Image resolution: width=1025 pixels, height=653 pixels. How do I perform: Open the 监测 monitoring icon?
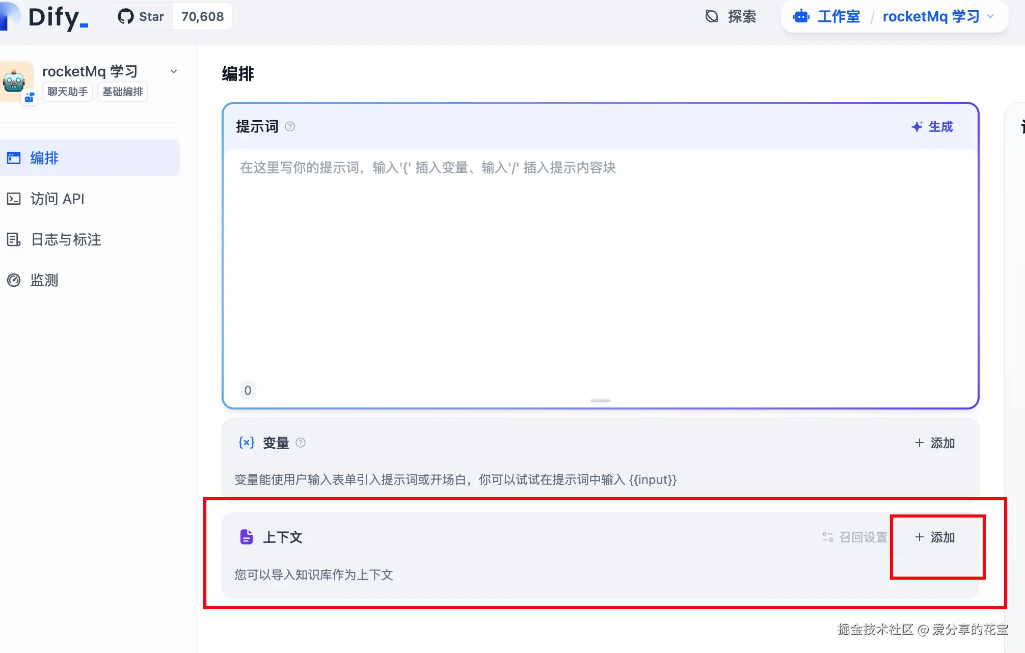click(x=14, y=280)
